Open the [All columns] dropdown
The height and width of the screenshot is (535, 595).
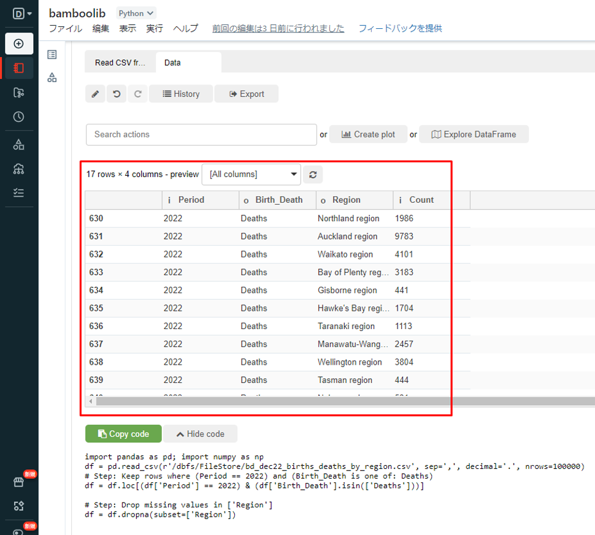[251, 175]
